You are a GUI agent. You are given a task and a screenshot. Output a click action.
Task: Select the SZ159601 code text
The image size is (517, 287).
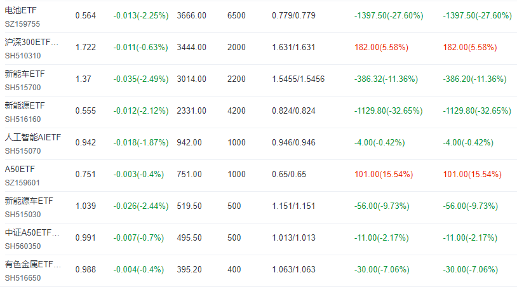click(22, 182)
